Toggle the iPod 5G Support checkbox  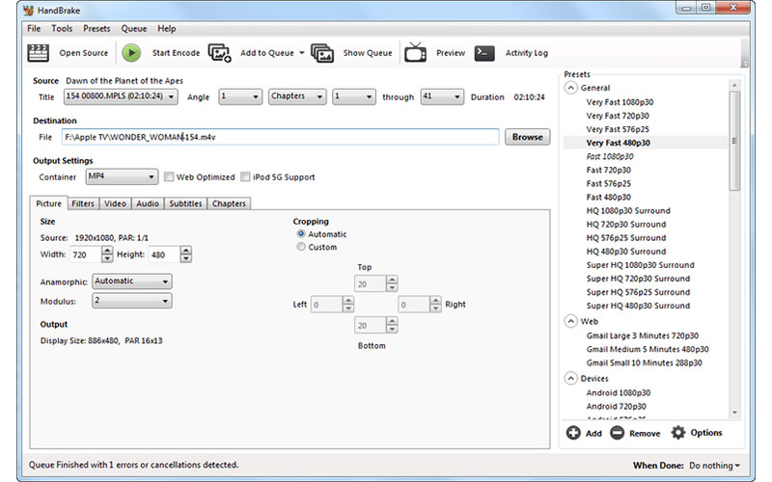click(x=246, y=177)
